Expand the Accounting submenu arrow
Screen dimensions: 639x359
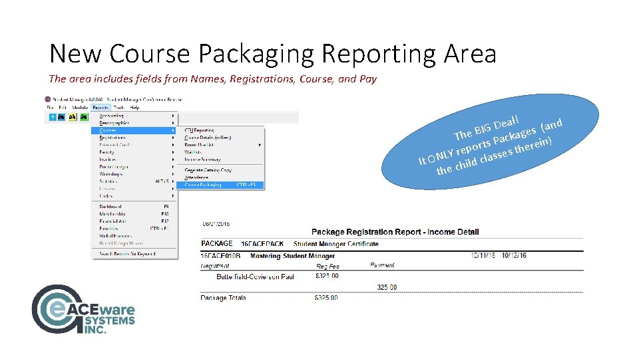pyautogui.click(x=173, y=116)
